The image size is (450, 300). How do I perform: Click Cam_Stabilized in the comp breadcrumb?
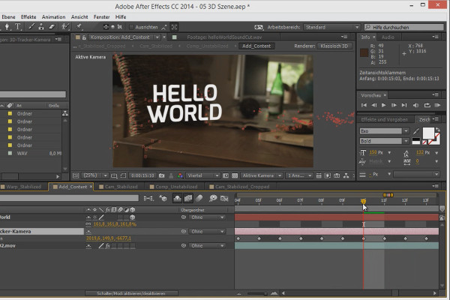[156, 46]
